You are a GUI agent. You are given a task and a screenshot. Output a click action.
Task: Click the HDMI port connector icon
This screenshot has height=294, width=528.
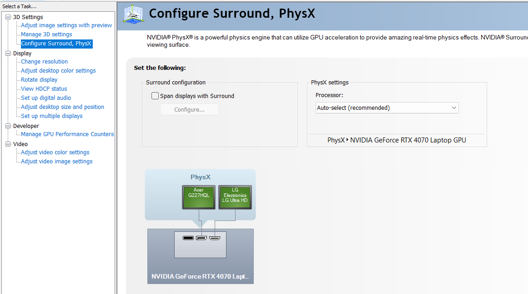click(x=215, y=238)
